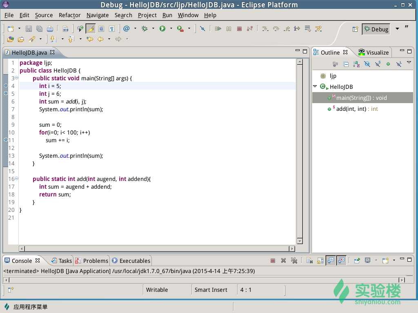Switch to the Problems tab
Screen dimensions: 418x313
click(x=92, y=260)
